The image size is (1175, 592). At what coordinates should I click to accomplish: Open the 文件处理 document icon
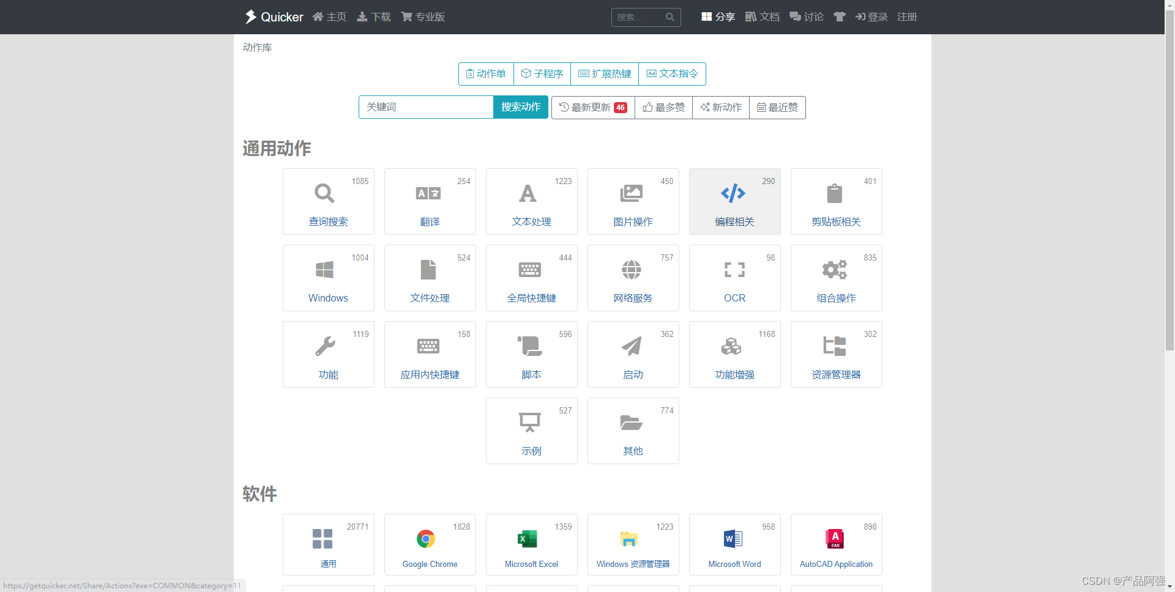coord(428,270)
